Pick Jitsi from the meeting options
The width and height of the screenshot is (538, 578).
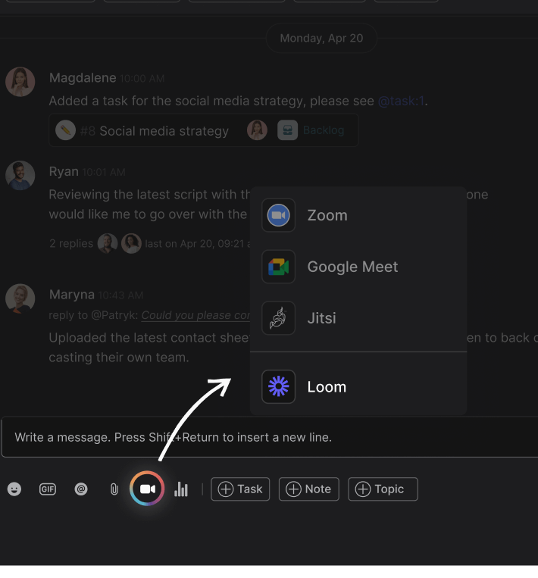(358, 317)
